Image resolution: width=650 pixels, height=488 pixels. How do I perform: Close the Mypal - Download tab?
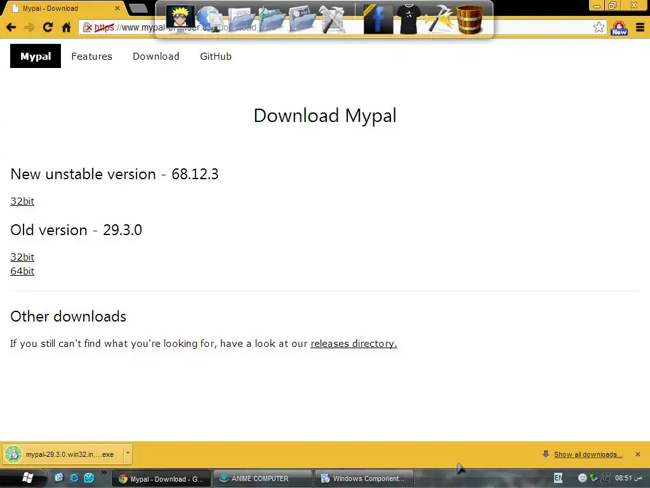(x=117, y=8)
